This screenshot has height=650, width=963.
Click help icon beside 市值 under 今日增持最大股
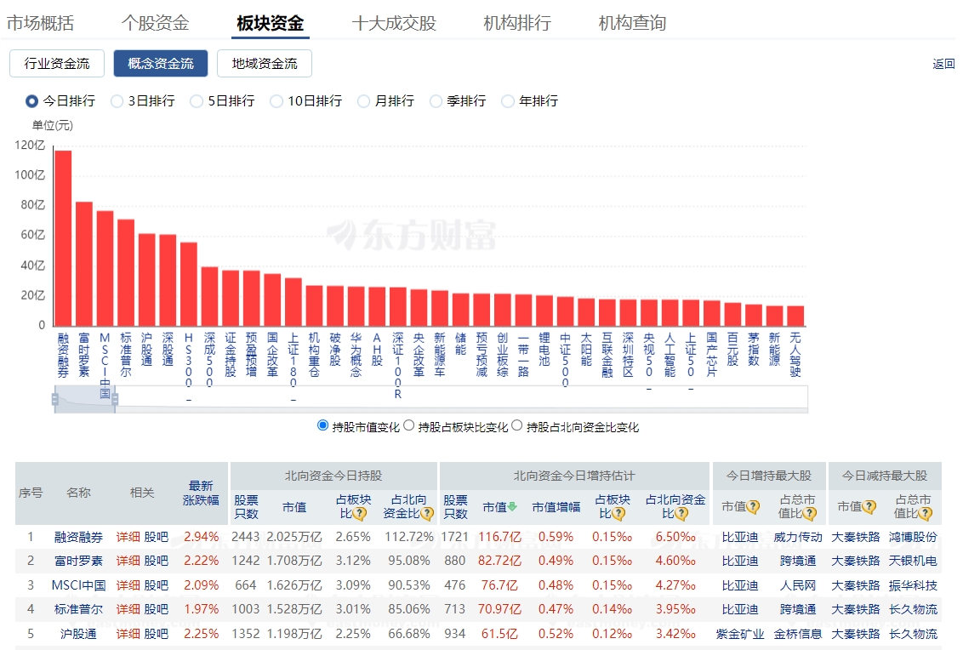(x=753, y=507)
